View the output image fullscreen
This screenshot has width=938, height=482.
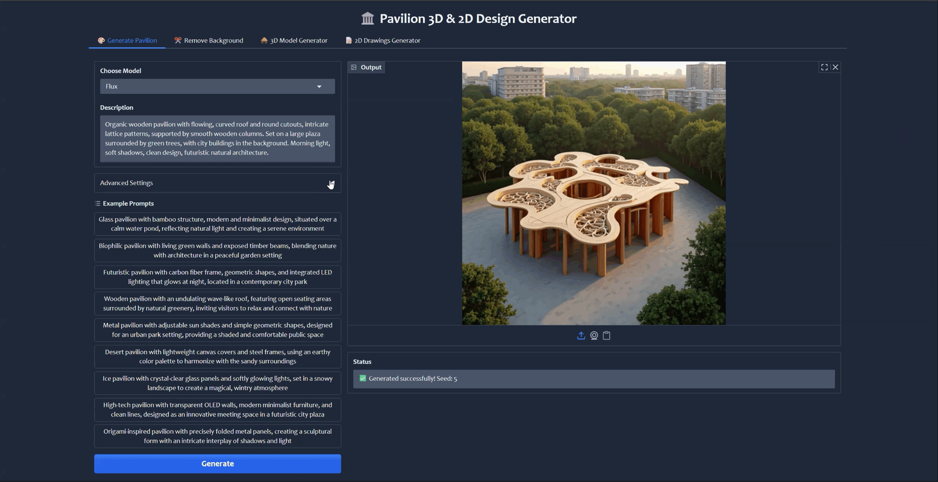click(x=824, y=67)
